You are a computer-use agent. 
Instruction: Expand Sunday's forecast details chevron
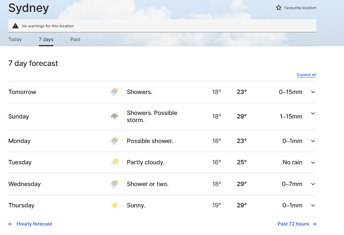tap(313, 113)
